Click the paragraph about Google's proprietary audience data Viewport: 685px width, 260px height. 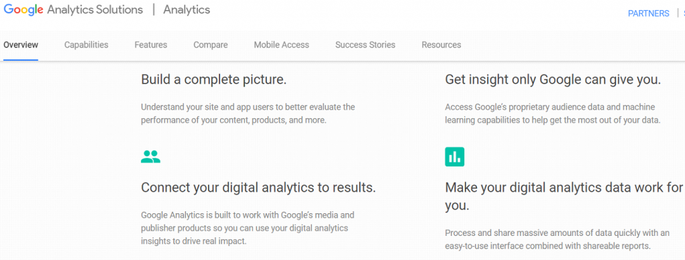[x=553, y=114]
